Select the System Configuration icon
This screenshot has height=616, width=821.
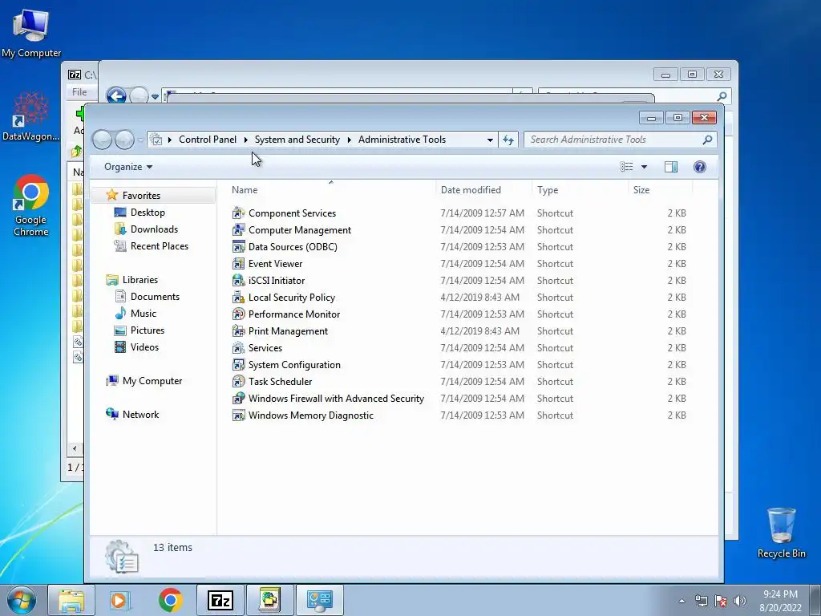(238, 365)
